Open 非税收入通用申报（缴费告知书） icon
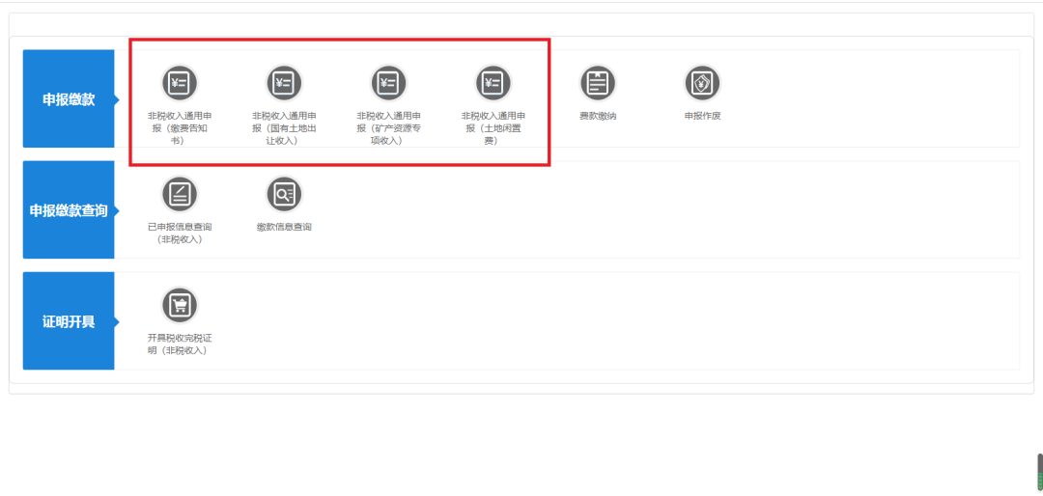Screen dimensions: 1043x496 coord(180,83)
